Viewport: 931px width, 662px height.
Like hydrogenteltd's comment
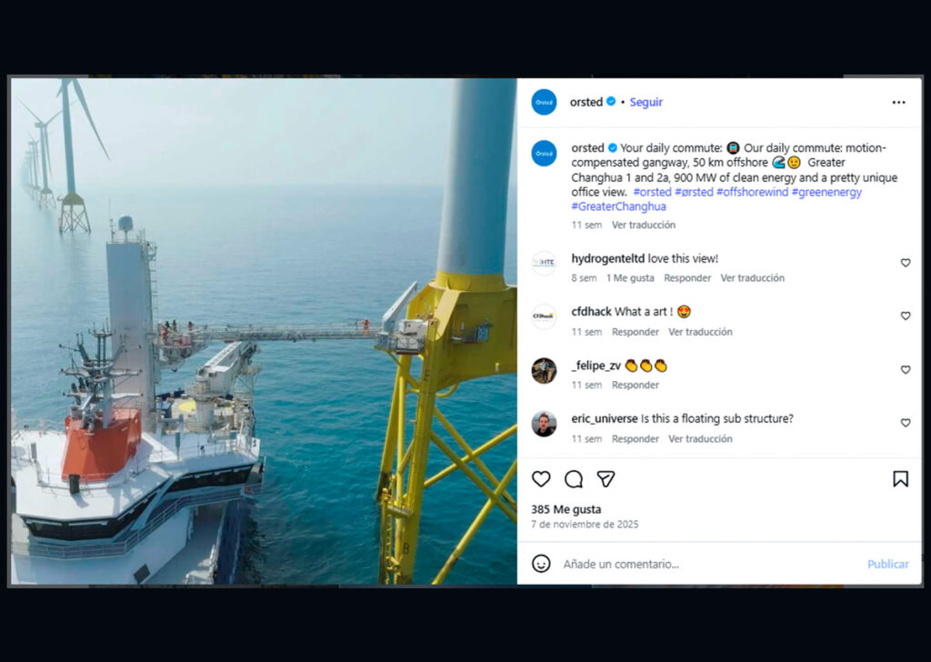(906, 263)
